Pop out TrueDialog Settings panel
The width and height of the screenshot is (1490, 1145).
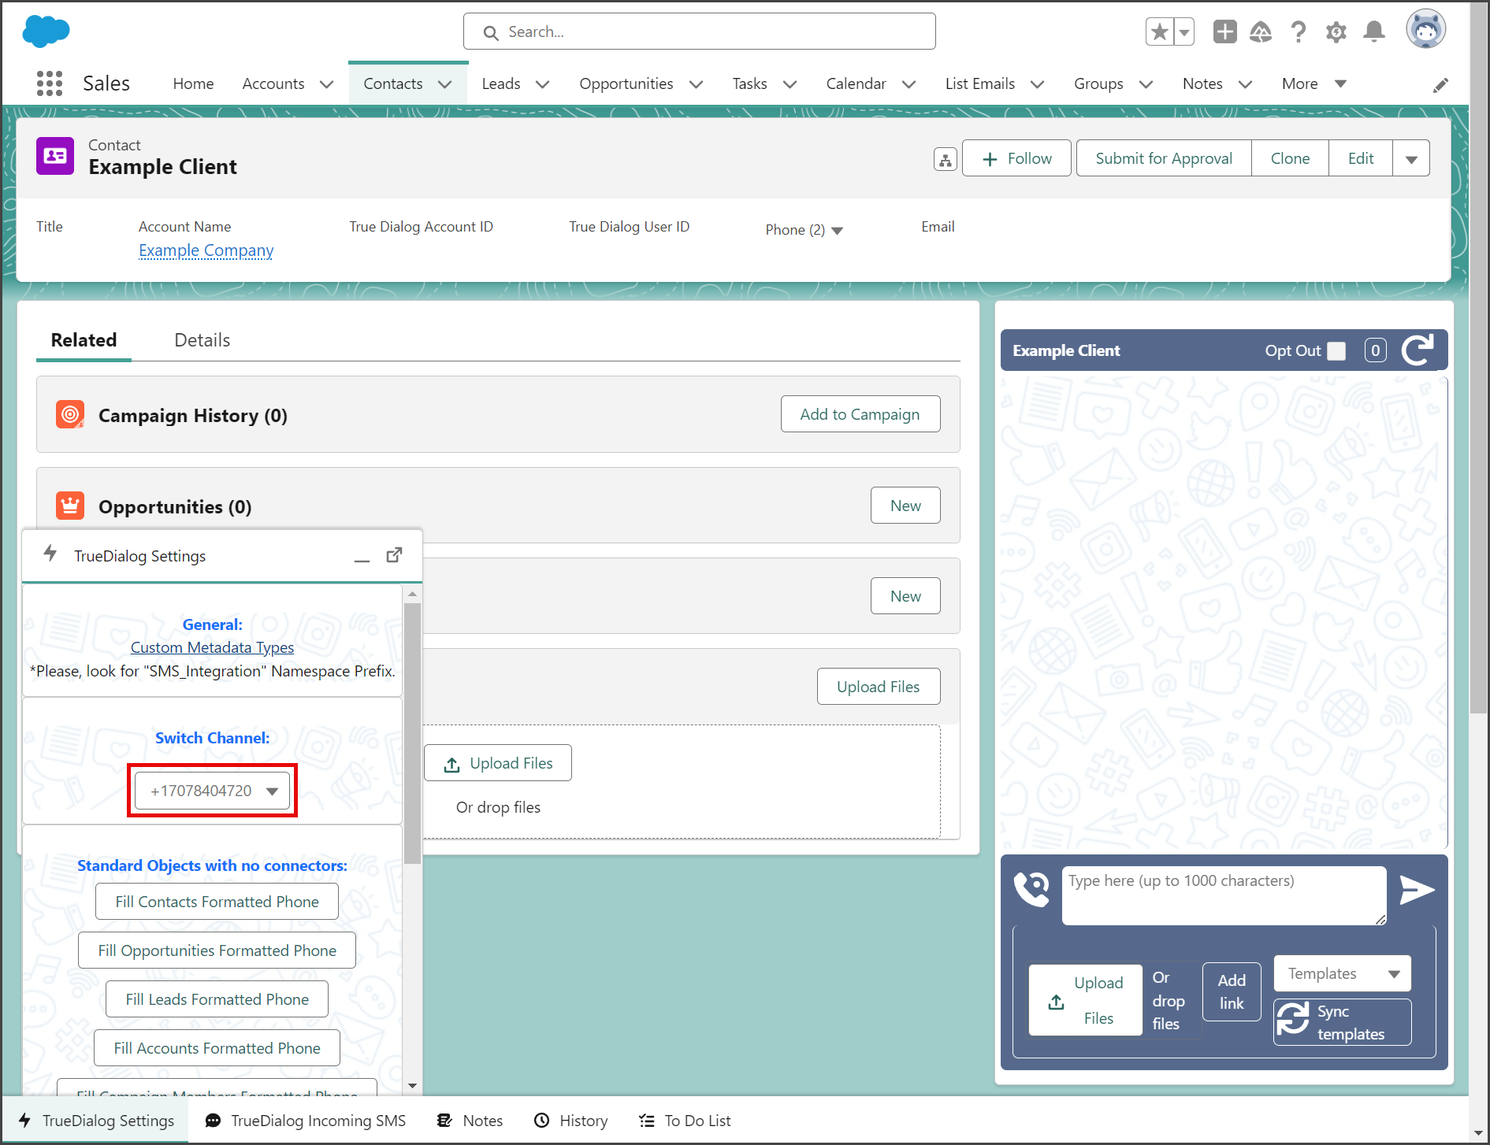[x=394, y=555]
